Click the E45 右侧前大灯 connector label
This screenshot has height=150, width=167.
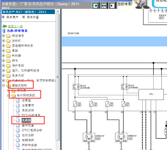[x=130, y=139]
